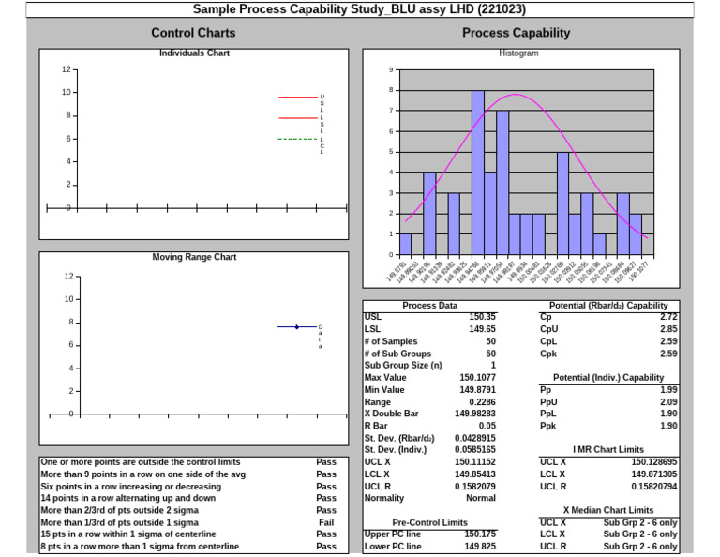The image size is (720, 557).
Task: Click the I MR Chart Limits header
Action: (608, 450)
